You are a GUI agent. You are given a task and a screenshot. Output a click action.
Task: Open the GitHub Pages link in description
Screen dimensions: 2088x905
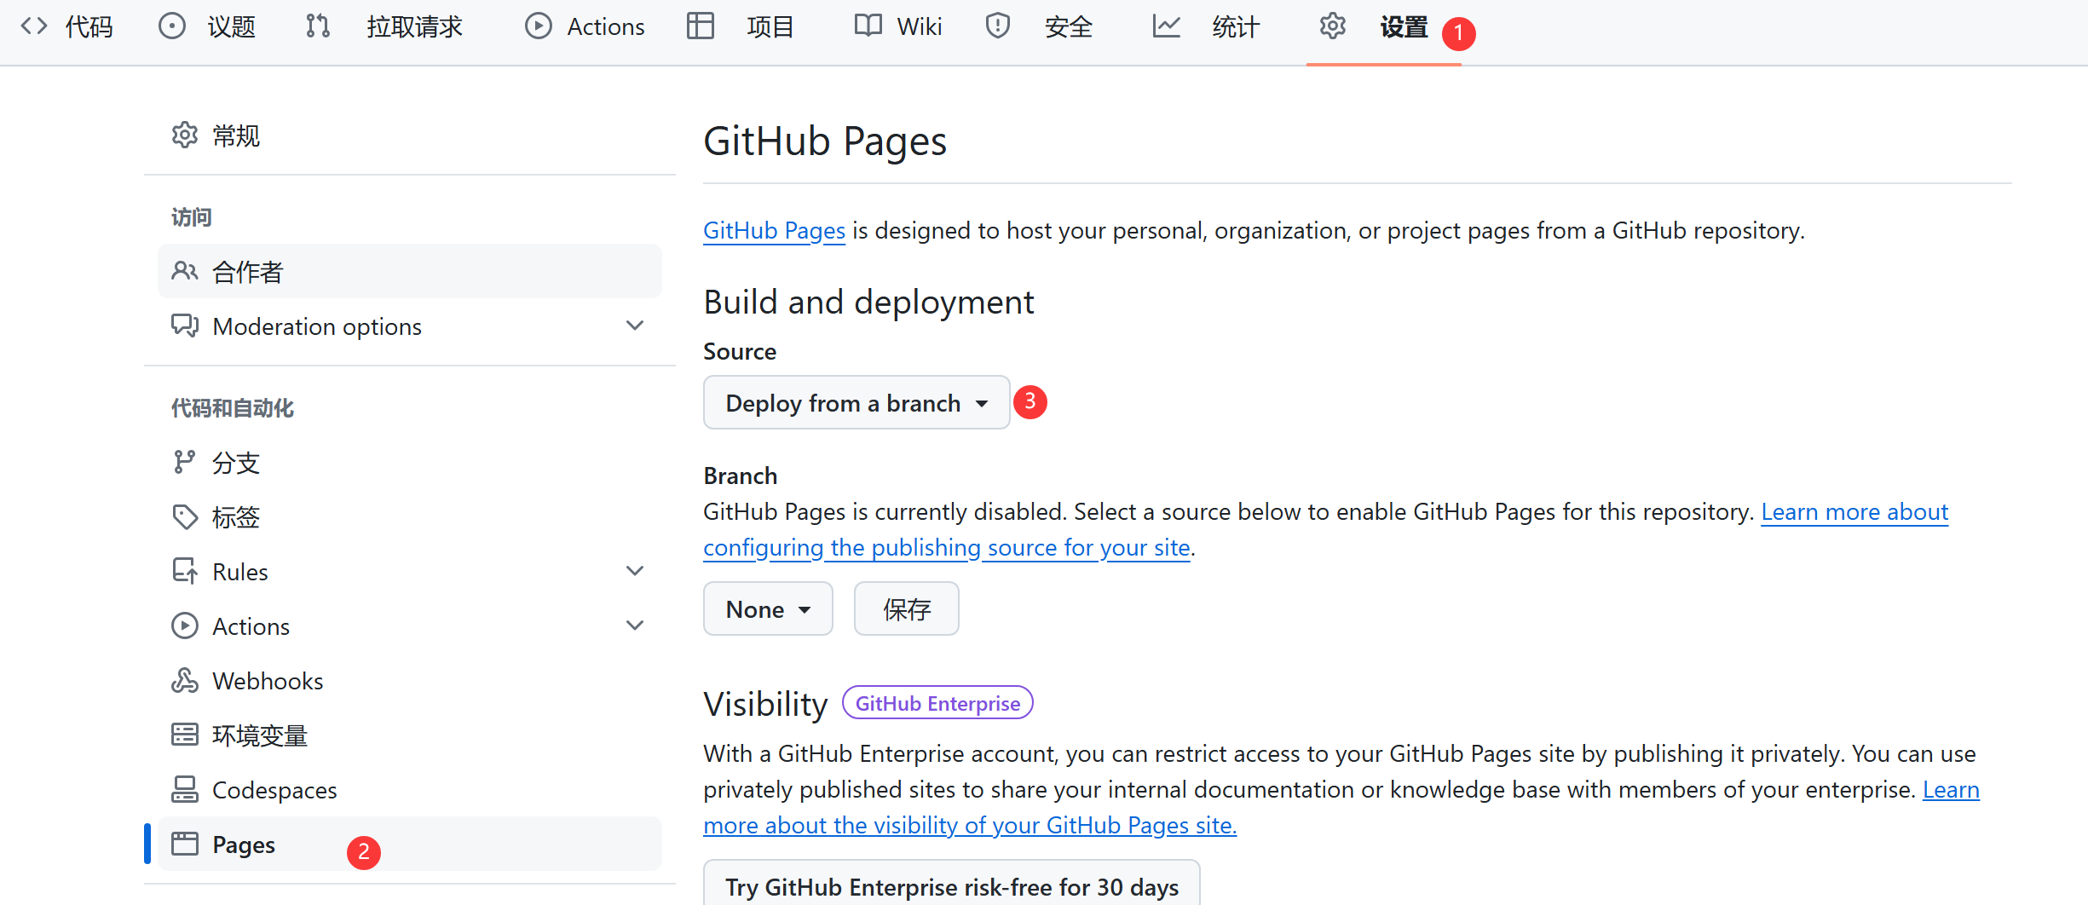774,230
